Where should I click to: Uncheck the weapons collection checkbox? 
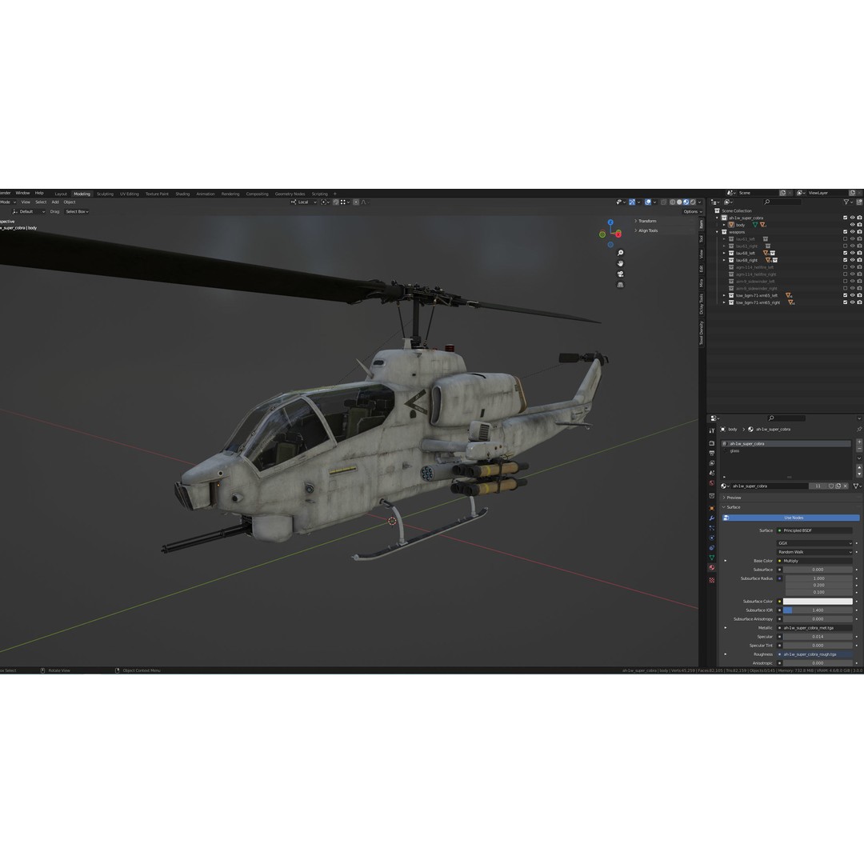pyautogui.click(x=845, y=232)
